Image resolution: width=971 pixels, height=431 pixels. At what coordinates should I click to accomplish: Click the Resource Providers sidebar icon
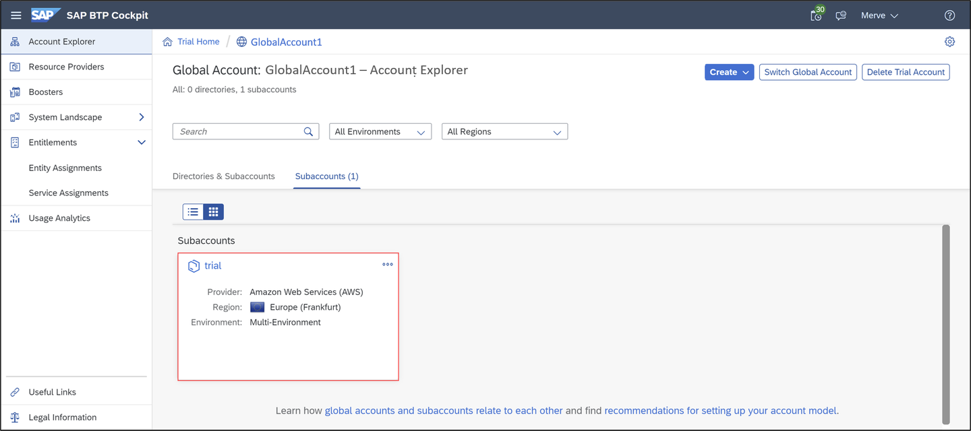15,67
